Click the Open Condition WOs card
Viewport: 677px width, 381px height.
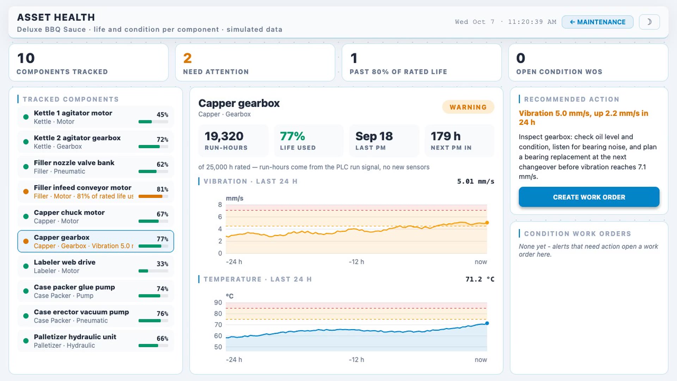588,62
